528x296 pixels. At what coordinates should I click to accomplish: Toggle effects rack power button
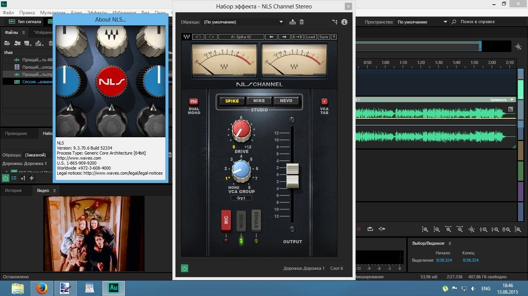[x=5, y=178]
